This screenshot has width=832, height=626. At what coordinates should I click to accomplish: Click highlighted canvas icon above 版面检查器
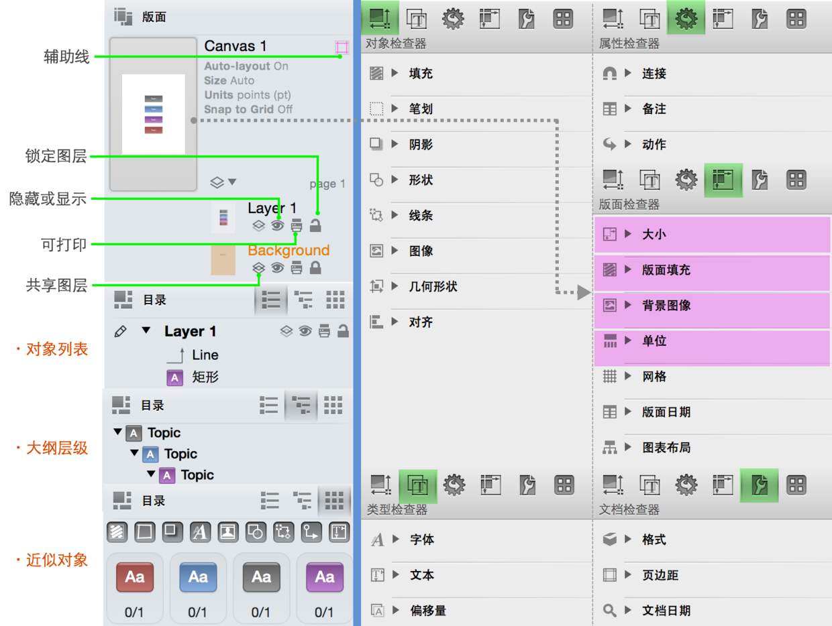pyautogui.click(x=723, y=180)
